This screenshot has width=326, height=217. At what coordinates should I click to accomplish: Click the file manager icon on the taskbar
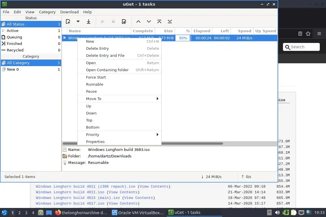(41, 213)
